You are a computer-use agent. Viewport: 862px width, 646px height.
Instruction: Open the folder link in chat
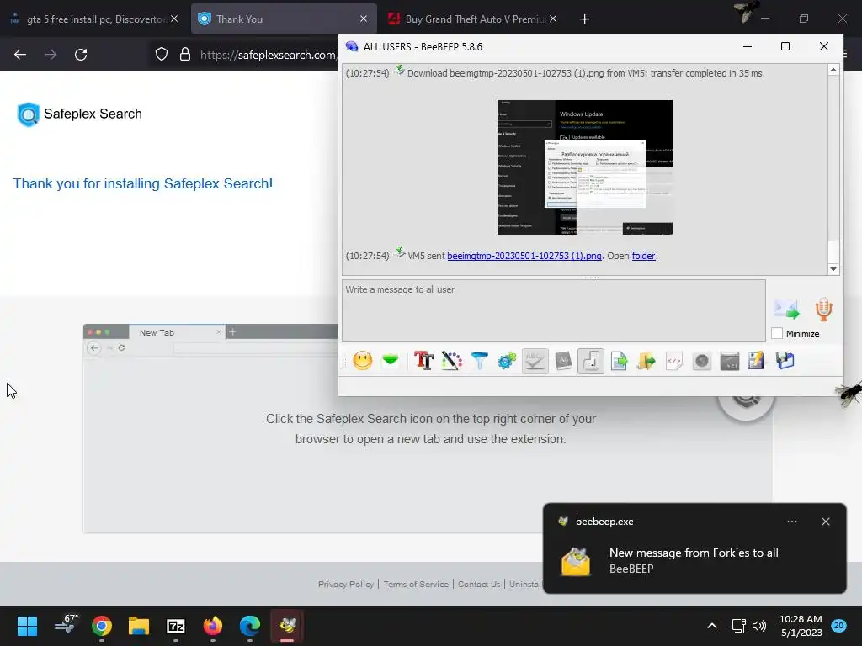pos(643,256)
